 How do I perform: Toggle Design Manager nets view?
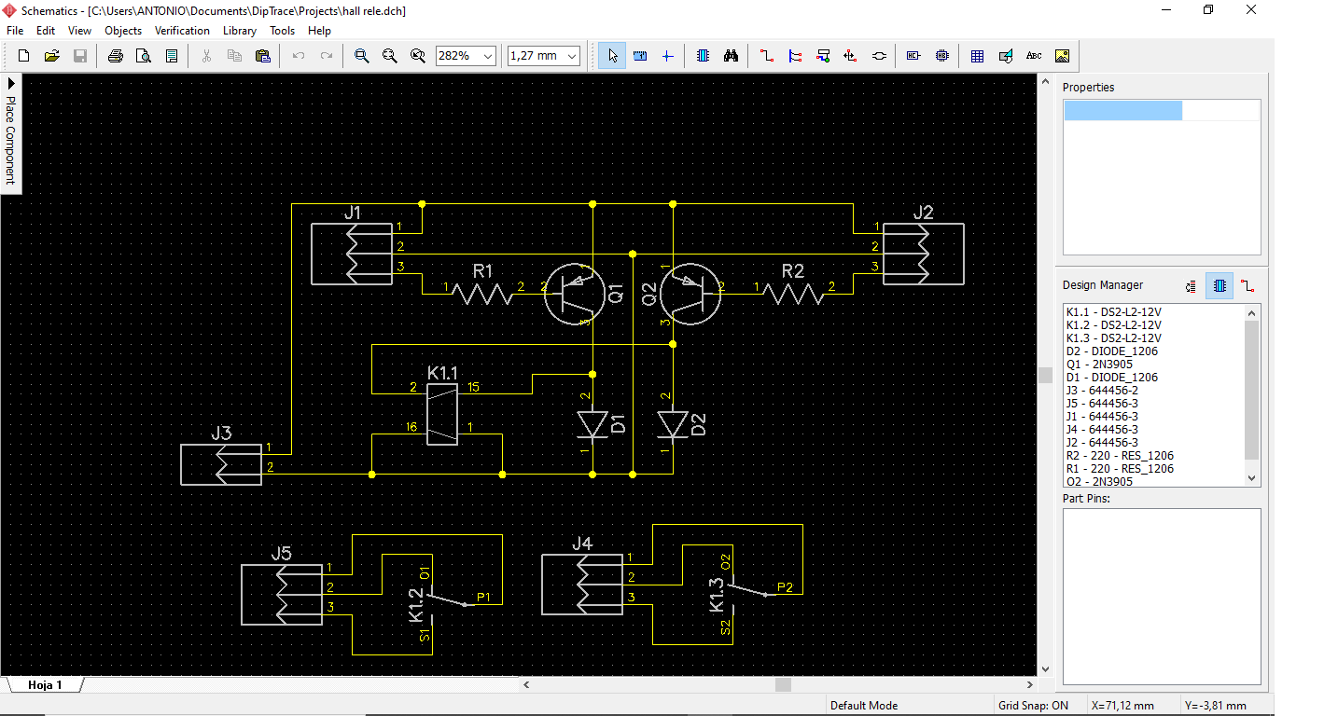click(x=1248, y=286)
